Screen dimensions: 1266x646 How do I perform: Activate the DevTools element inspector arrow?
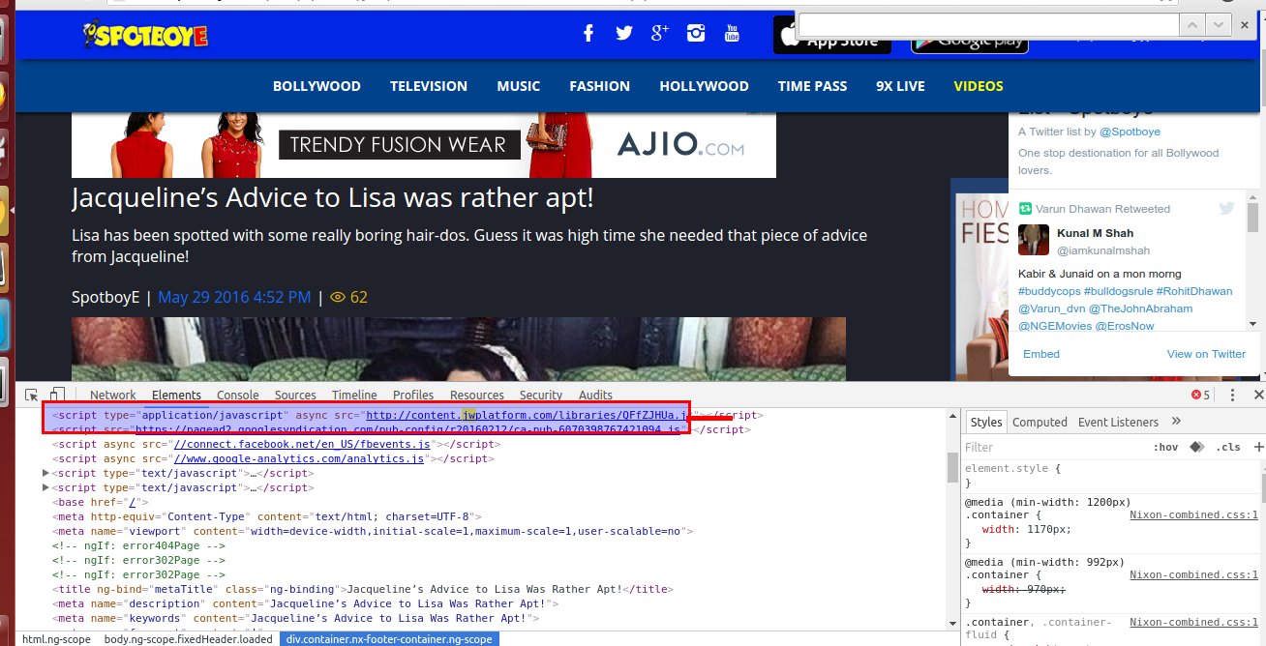point(32,395)
